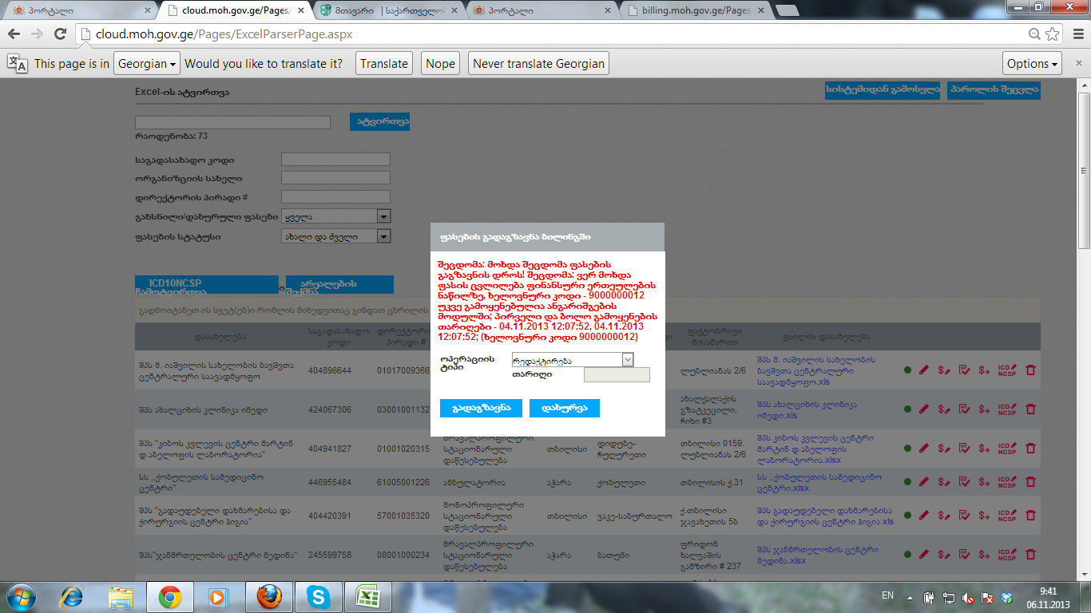The height and width of the screenshot is (613, 1091).
Task: Expand the ფასების სტატუსი dropdown
Action: (x=383, y=236)
